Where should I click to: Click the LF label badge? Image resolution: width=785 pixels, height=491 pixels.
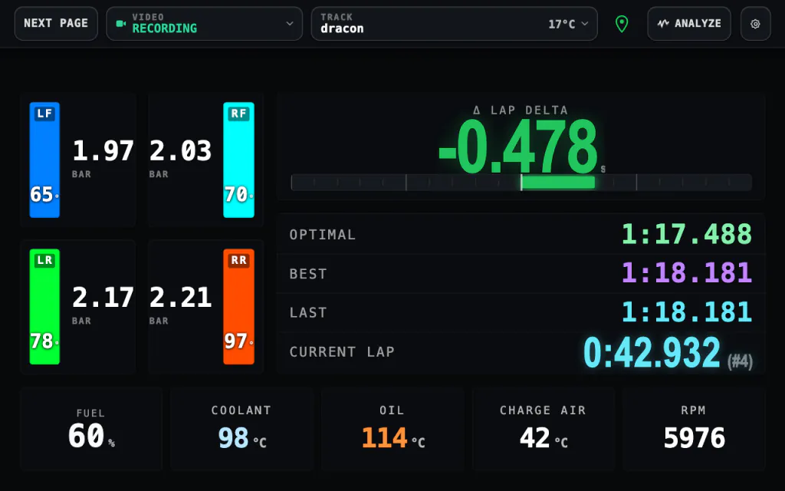pyautogui.click(x=44, y=114)
